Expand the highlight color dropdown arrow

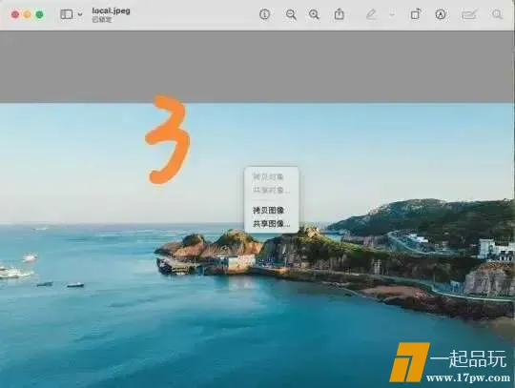(392, 14)
